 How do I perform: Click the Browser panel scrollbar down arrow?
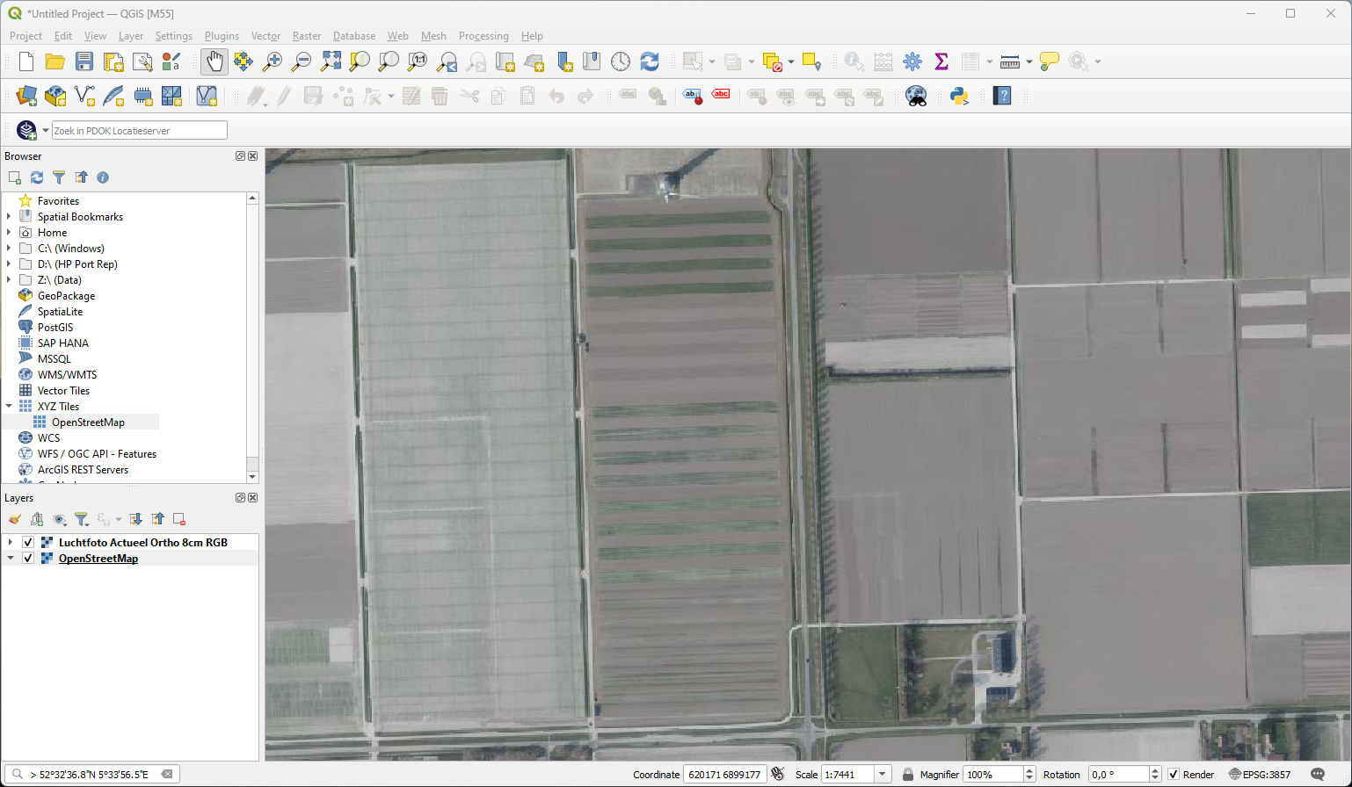[252, 477]
